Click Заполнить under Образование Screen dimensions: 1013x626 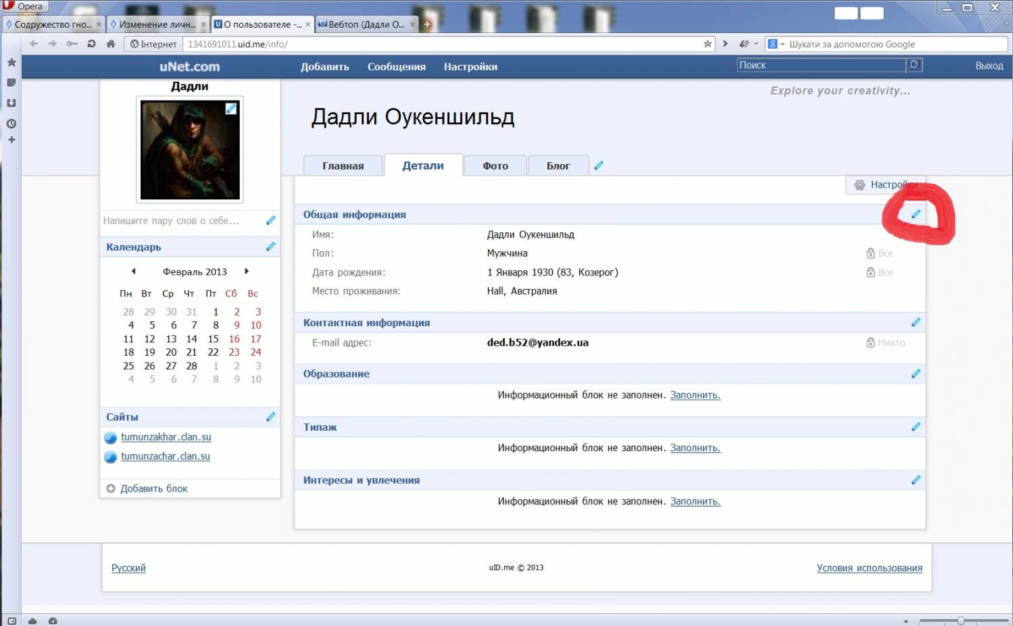(x=695, y=395)
